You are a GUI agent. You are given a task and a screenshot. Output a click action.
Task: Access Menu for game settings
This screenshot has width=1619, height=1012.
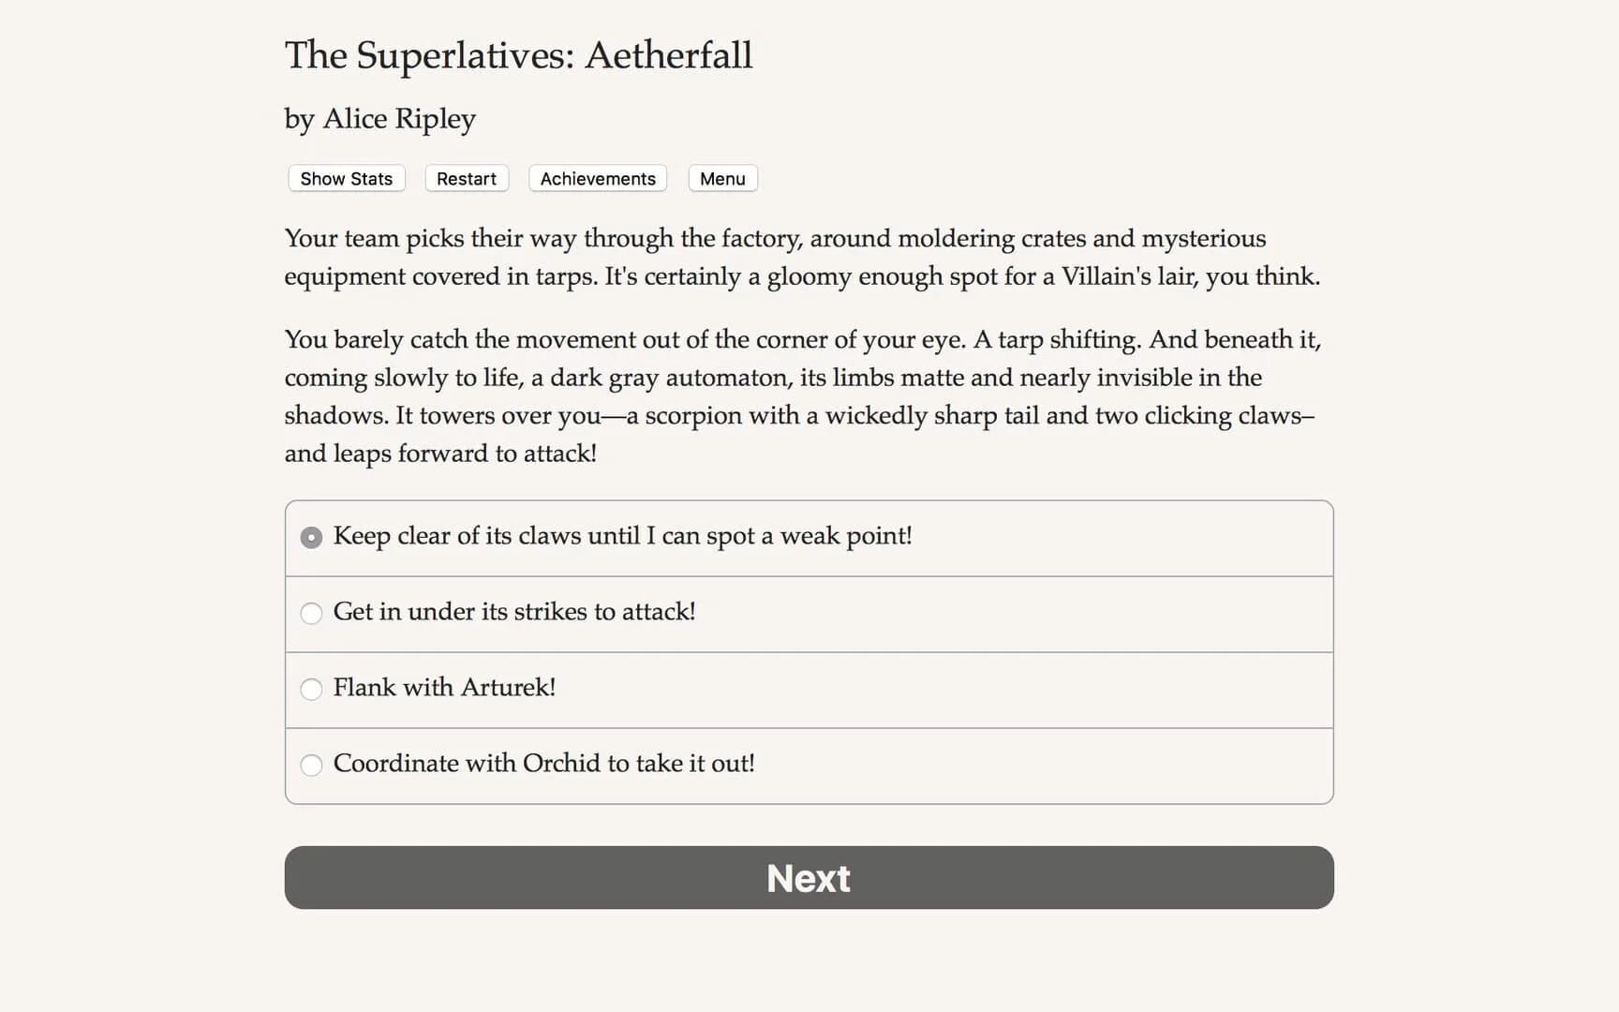721,178
